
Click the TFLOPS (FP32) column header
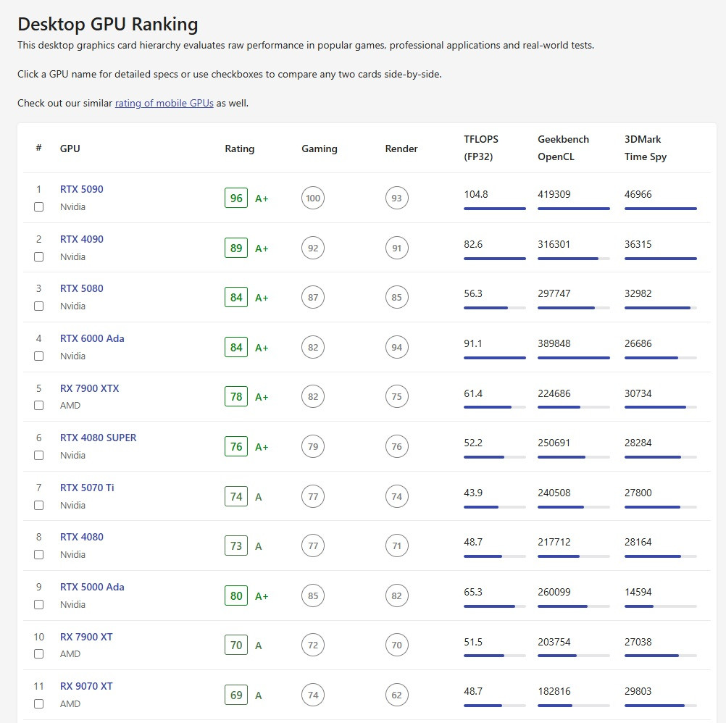[481, 148]
